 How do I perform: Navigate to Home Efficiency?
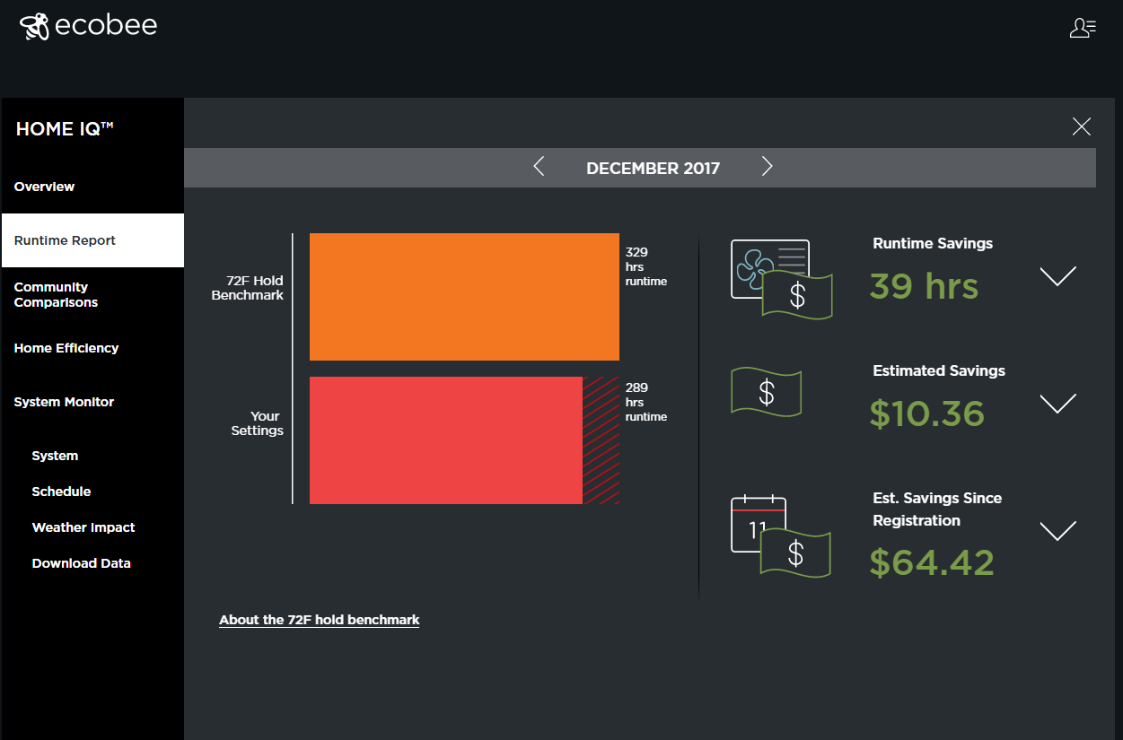(x=66, y=348)
